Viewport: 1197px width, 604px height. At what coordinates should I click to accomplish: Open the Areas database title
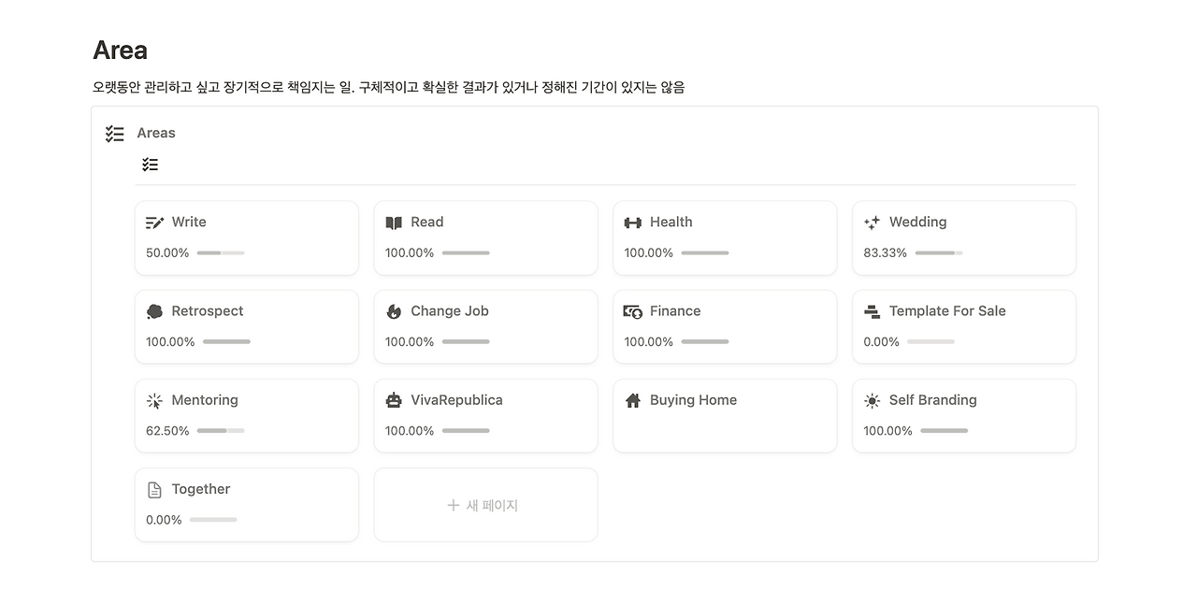(x=156, y=133)
